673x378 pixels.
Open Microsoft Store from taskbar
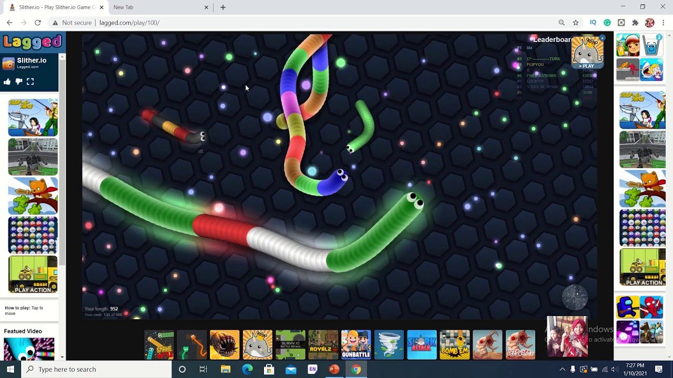click(x=269, y=369)
